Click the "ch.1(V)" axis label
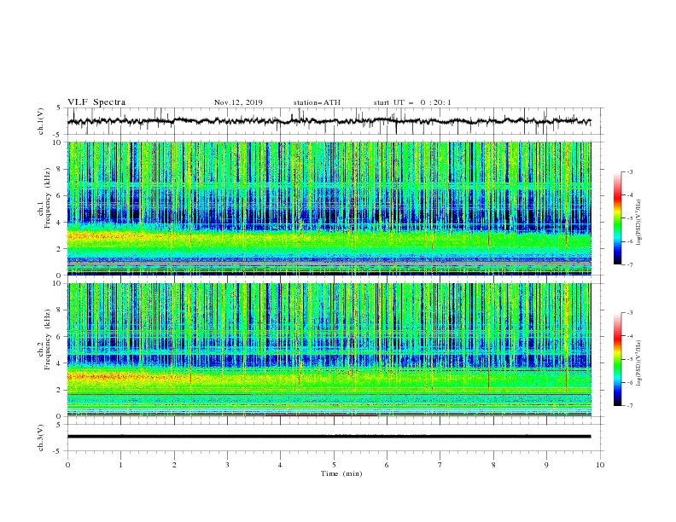 coord(41,121)
